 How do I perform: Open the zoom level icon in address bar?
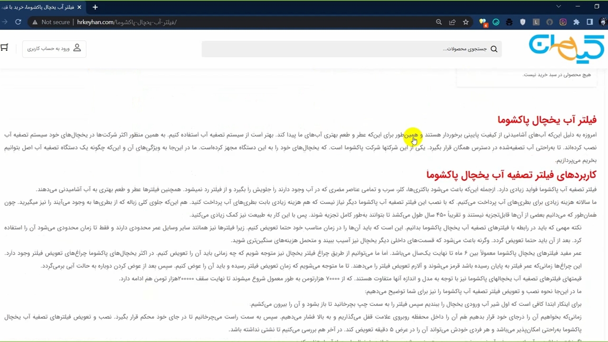tap(439, 22)
